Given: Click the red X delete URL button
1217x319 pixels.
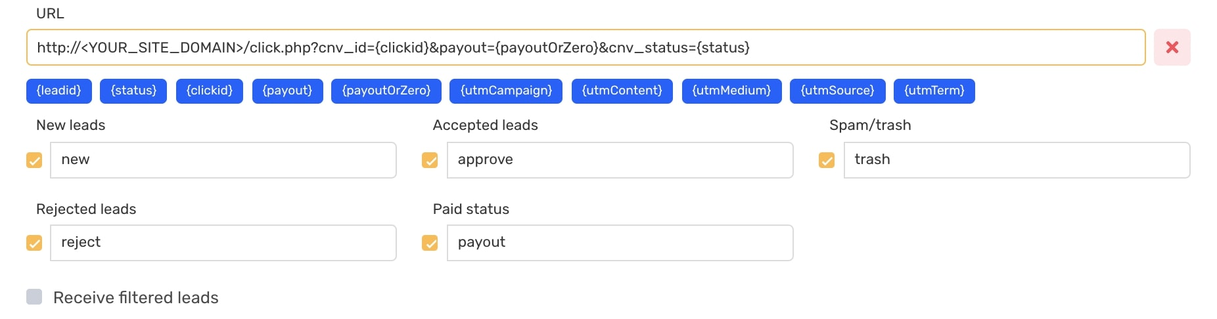Looking at the screenshot, I should (x=1172, y=47).
